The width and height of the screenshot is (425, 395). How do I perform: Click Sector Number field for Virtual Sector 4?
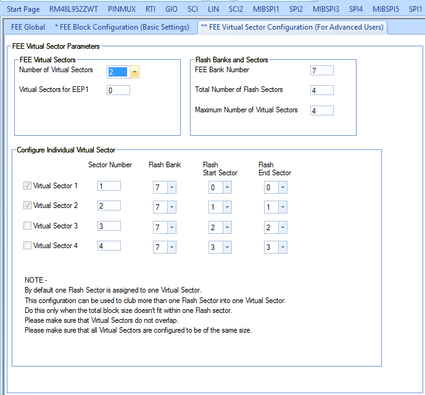[x=109, y=246]
